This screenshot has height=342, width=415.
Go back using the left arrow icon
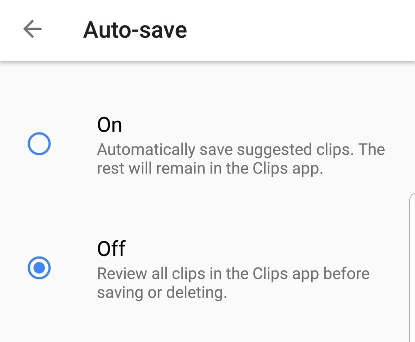tap(32, 29)
